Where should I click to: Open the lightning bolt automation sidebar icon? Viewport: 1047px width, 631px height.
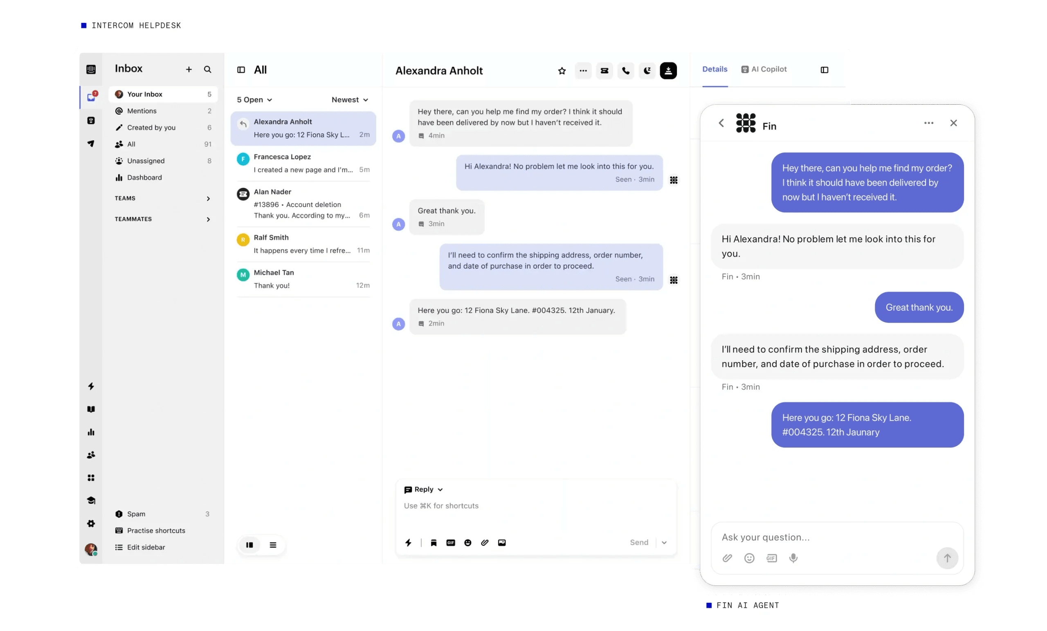click(91, 386)
